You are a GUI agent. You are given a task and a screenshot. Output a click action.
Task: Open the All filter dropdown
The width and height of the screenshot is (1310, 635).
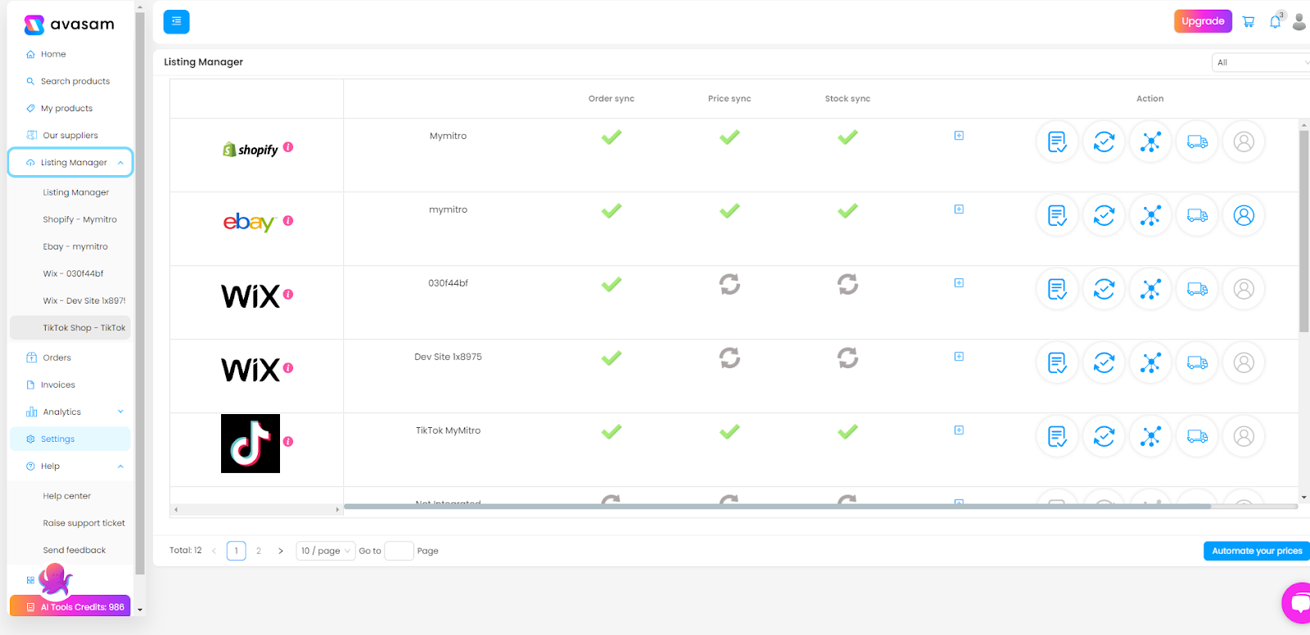tap(1261, 62)
